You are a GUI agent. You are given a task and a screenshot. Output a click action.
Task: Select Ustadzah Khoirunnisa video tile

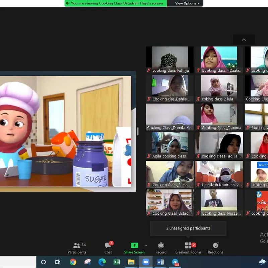[219, 174]
